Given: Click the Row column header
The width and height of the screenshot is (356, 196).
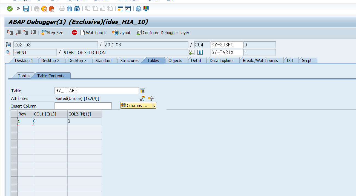Looking at the screenshot, I should tap(25, 114).
